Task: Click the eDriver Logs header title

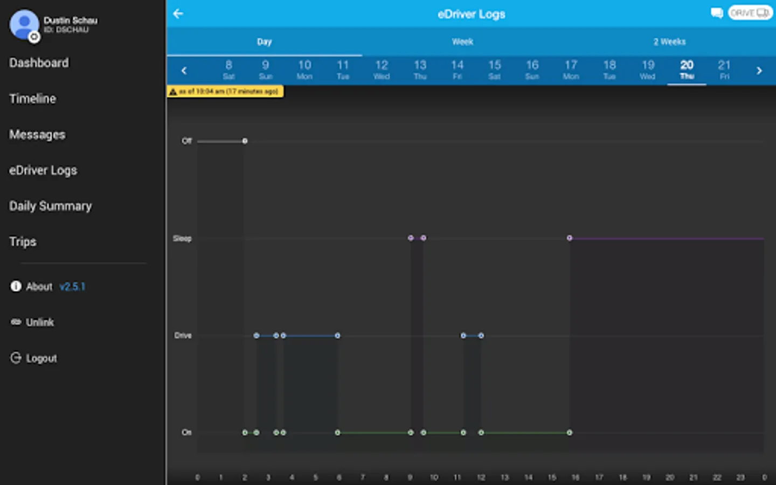Action: (472, 14)
